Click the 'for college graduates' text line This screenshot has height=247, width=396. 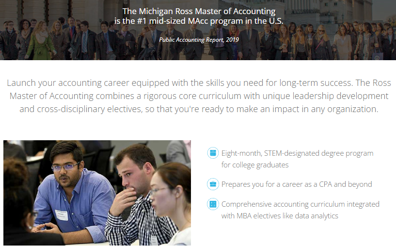tap(255, 165)
